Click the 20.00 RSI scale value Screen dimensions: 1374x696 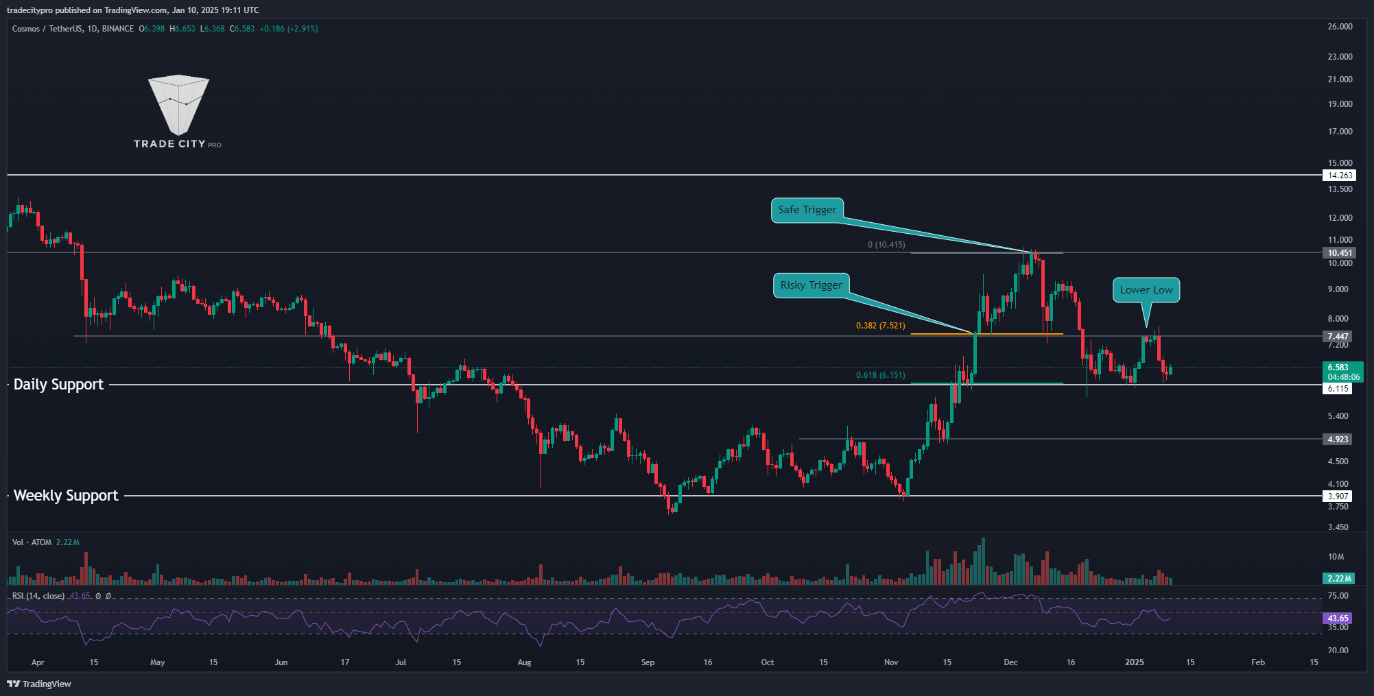(1338, 649)
